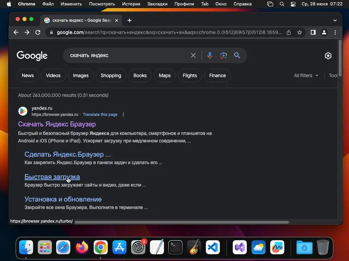349x261 pixels.
Task: Launch Visual Studio Code from Dock
Action: pyautogui.click(x=213, y=247)
